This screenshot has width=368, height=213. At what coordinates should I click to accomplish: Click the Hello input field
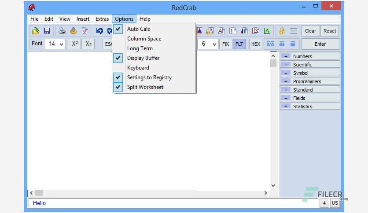pyautogui.click(x=173, y=203)
